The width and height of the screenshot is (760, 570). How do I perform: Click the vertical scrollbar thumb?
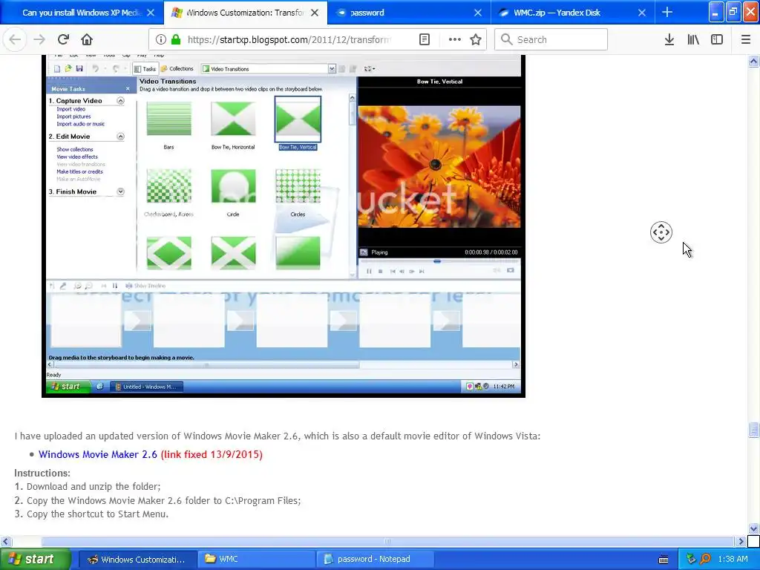(x=754, y=430)
